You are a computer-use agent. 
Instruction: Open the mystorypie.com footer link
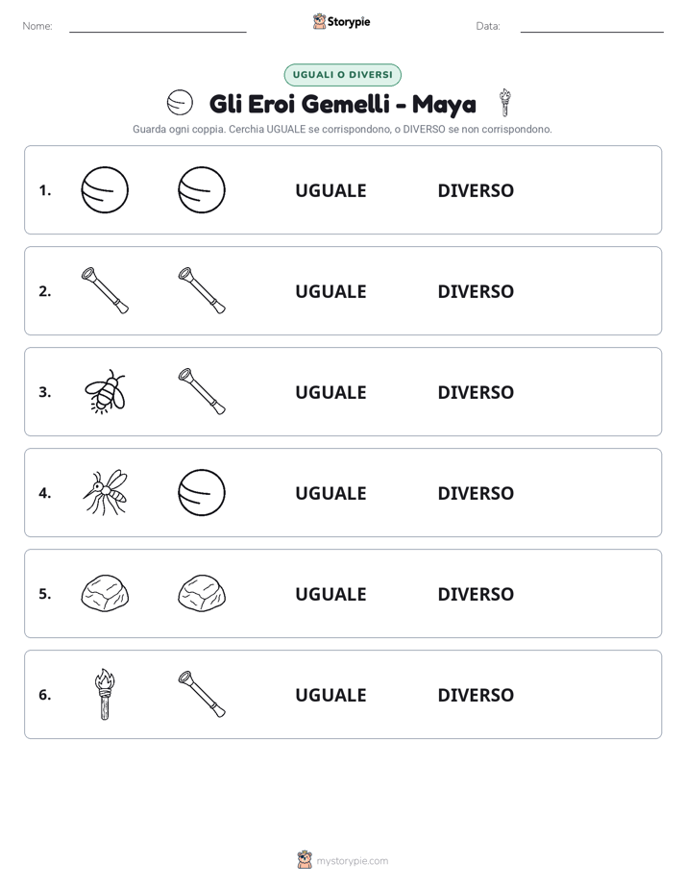[x=352, y=861]
